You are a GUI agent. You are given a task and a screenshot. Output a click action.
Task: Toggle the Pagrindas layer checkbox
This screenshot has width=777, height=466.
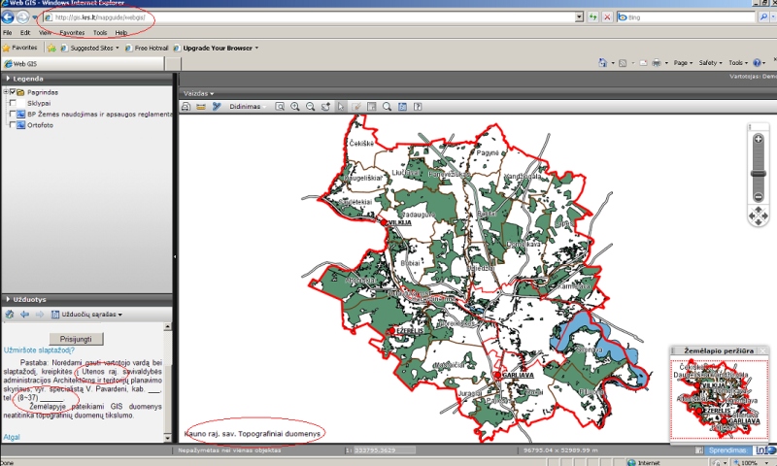pyautogui.click(x=13, y=92)
